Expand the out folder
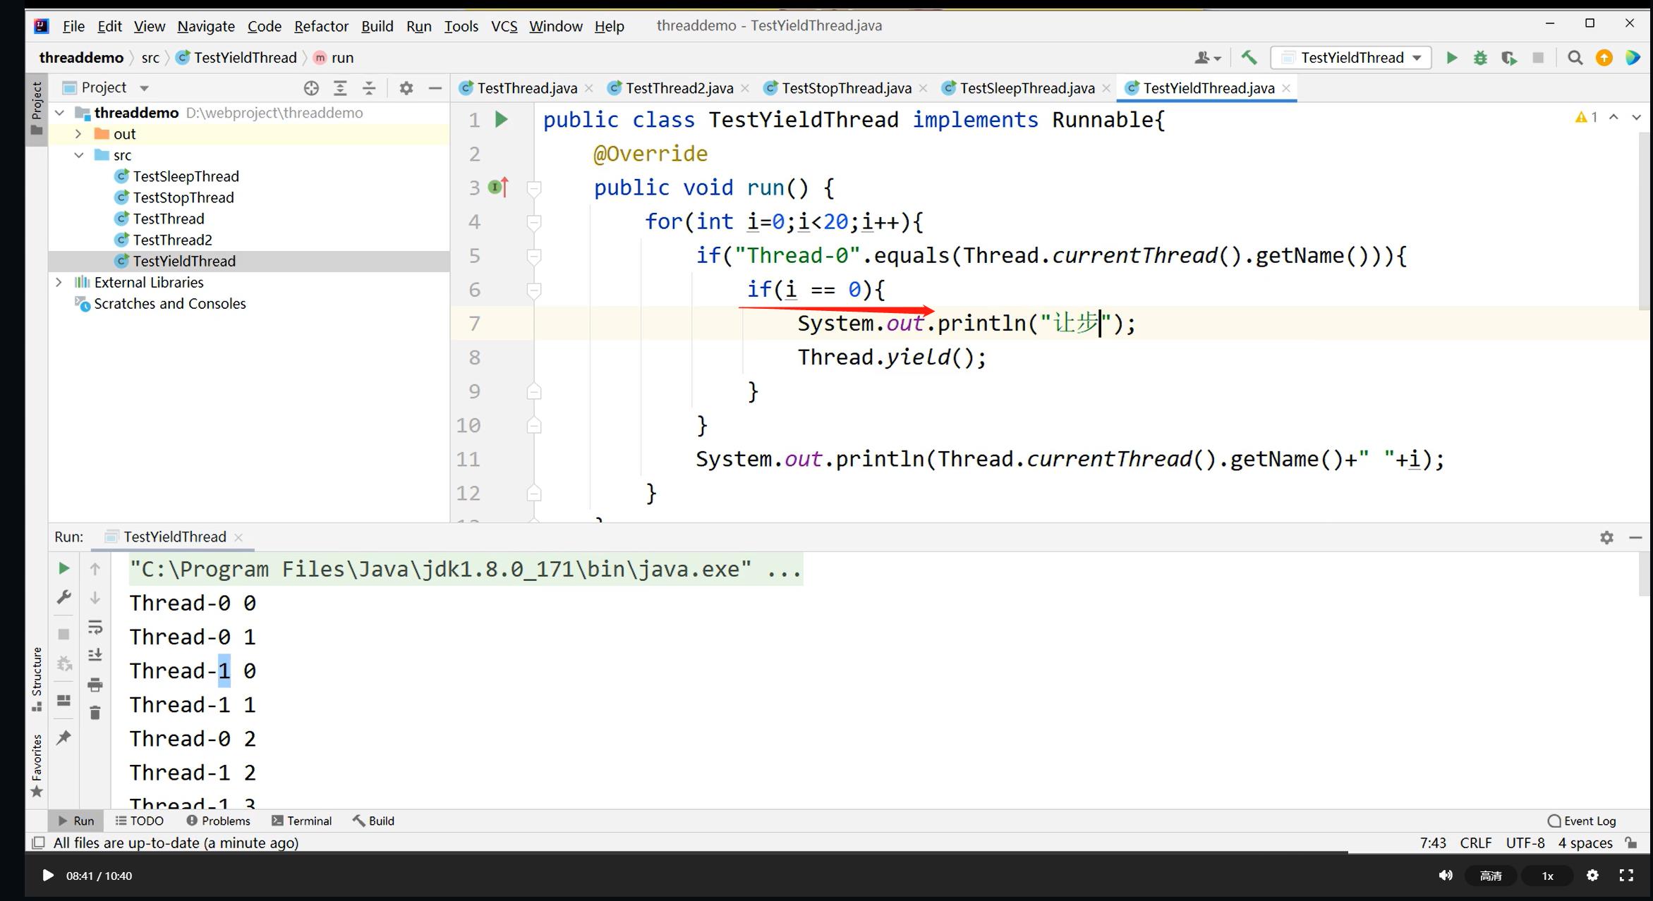This screenshot has width=1653, height=901. tap(78, 134)
